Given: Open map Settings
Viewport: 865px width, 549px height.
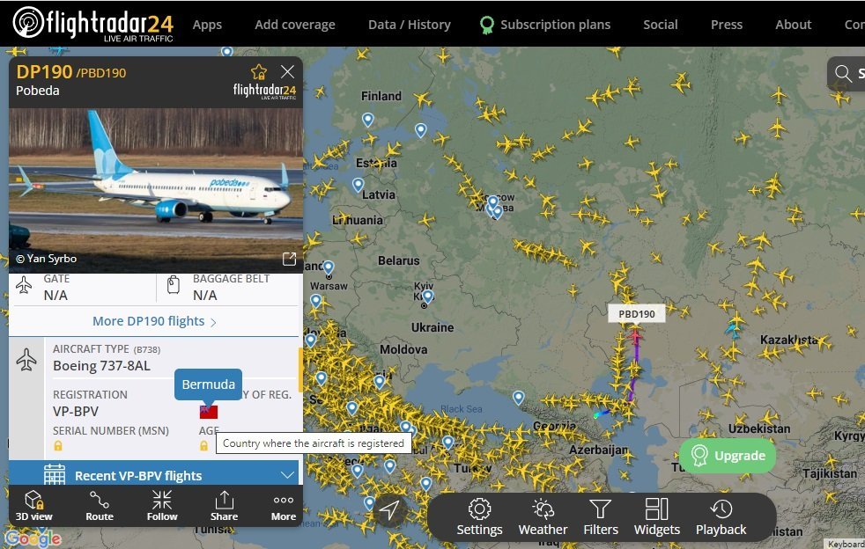Looking at the screenshot, I should click(479, 517).
